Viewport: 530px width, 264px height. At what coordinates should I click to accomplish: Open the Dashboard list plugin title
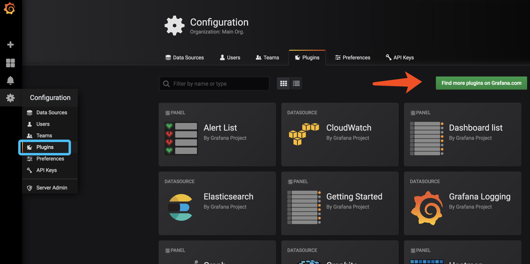tap(476, 128)
